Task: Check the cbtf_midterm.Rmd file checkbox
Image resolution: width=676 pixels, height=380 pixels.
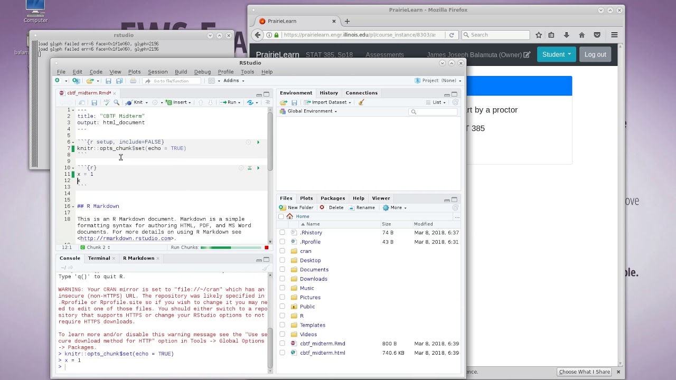Action: (282, 344)
